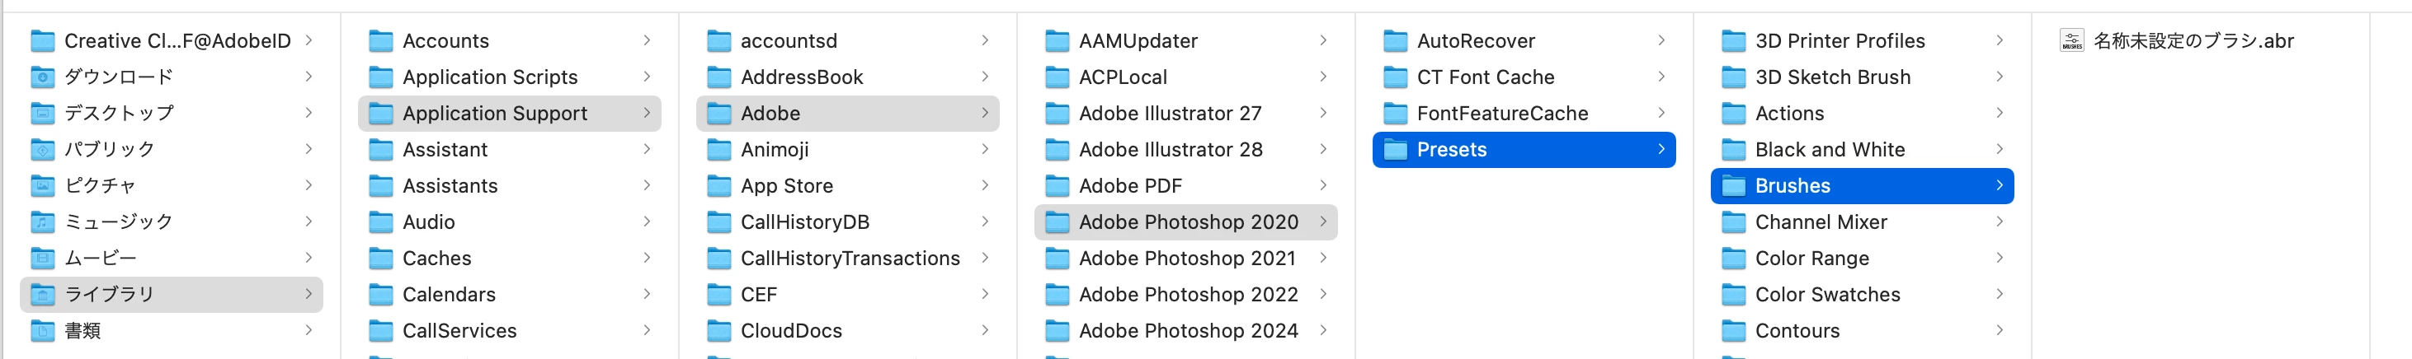Select the App Store folder name
Image resolution: width=2412 pixels, height=359 pixels.
tap(786, 186)
